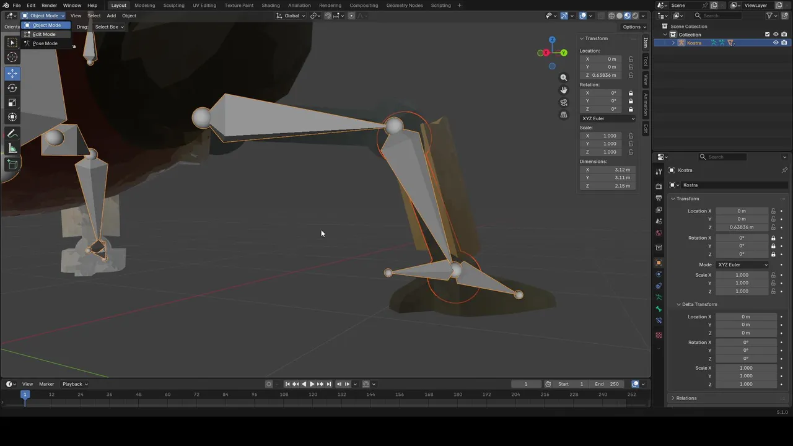Toggle camera view icon in viewport
The height and width of the screenshot is (446, 793).
pos(564,102)
